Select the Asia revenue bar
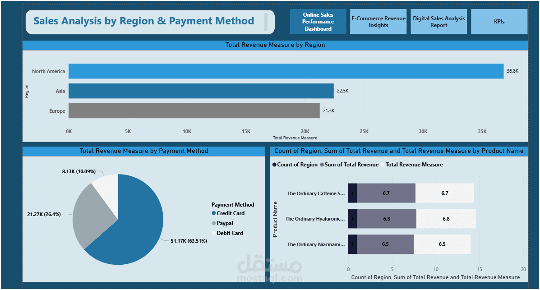540x290 pixels. coord(201,91)
